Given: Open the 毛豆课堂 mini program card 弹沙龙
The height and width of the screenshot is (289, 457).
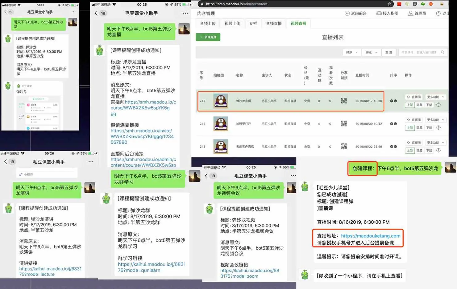Looking at the screenshot, I should click(x=39, y=106).
